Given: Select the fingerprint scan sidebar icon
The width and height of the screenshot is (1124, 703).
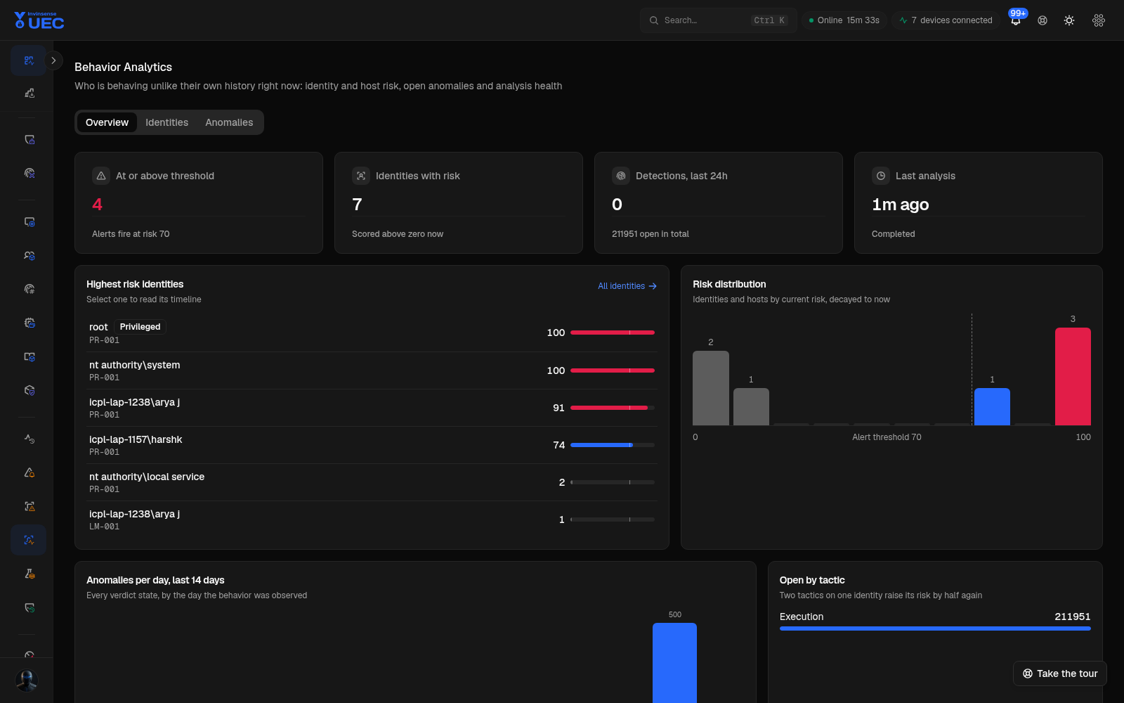Looking at the screenshot, I should pyautogui.click(x=29, y=173).
